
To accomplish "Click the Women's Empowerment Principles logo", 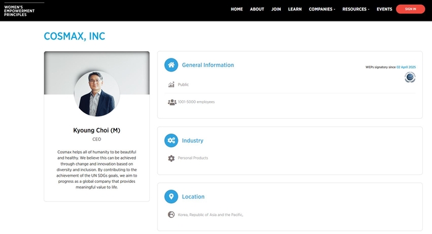I will (19, 10).
